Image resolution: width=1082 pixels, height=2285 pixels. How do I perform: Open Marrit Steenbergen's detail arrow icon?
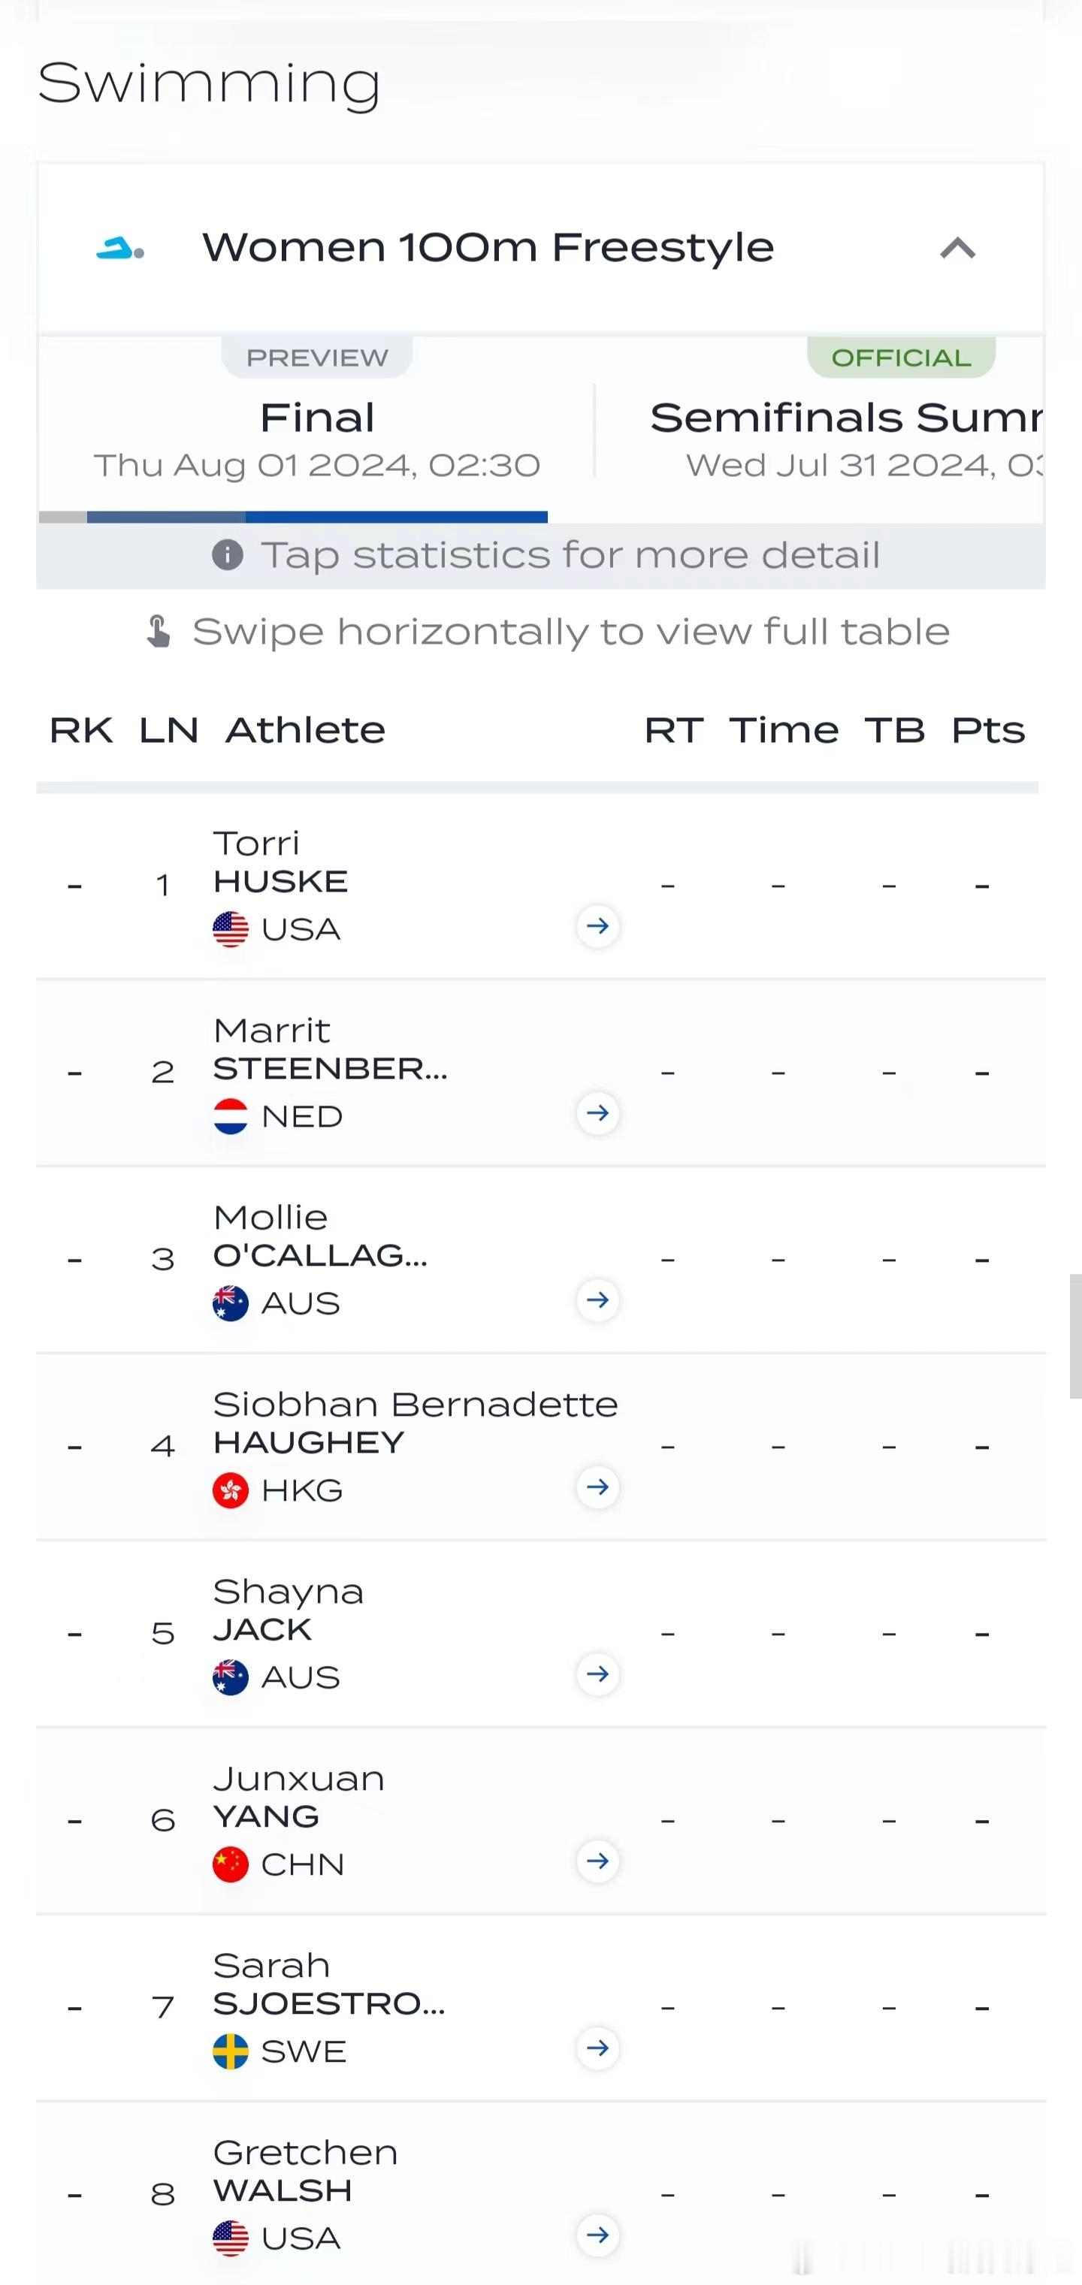coord(597,1112)
